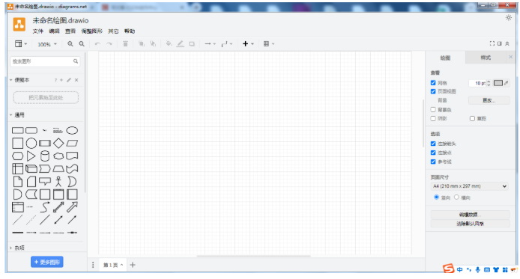520x279 pixels.
Task: Open the File (文件) menu
Action: pyautogui.click(x=37, y=31)
